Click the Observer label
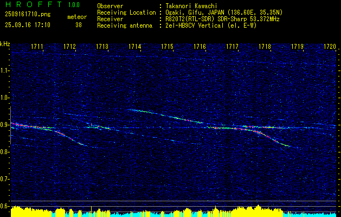Viewport: 341px width, 217px height. (x=110, y=6)
